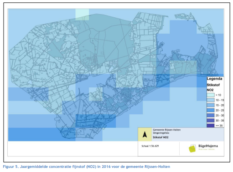Image resolution: width=233 pixels, height=172 pixels.
Task: Click the bold 'Stikstof NO2' title text
Action: click(161, 137)
